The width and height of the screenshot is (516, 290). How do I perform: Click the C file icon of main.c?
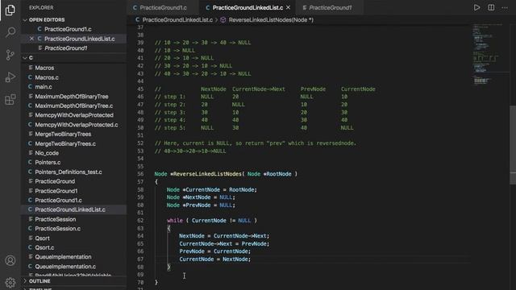30,87
